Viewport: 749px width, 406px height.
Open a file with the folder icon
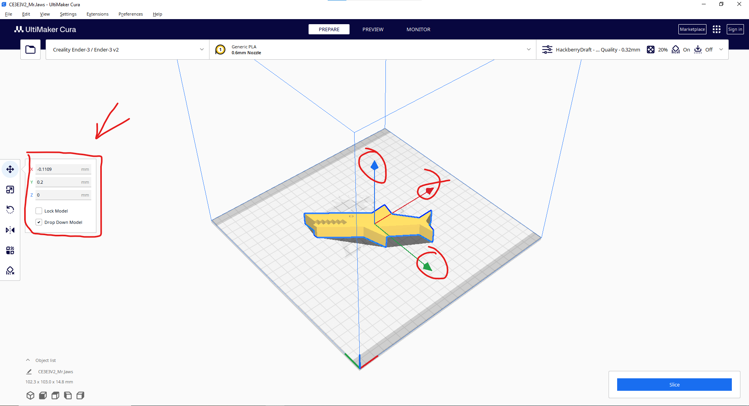point(30,50)
